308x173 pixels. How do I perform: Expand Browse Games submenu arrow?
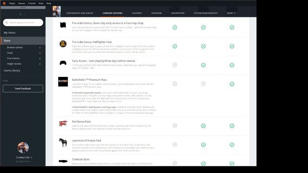(40, 48)
